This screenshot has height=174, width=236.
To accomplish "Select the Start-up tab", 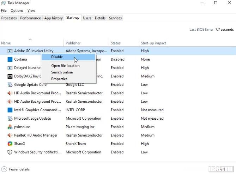I will (x=73, y=18).
